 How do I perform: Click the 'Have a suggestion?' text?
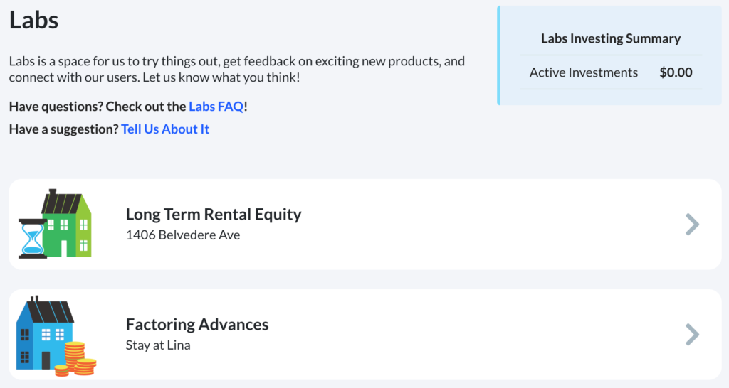tap(63, 129)
